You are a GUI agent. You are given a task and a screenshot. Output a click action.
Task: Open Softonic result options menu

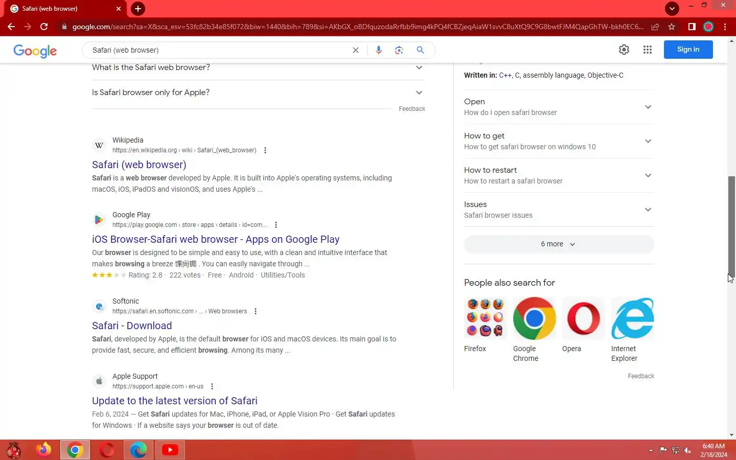click(x=256, y=311)
